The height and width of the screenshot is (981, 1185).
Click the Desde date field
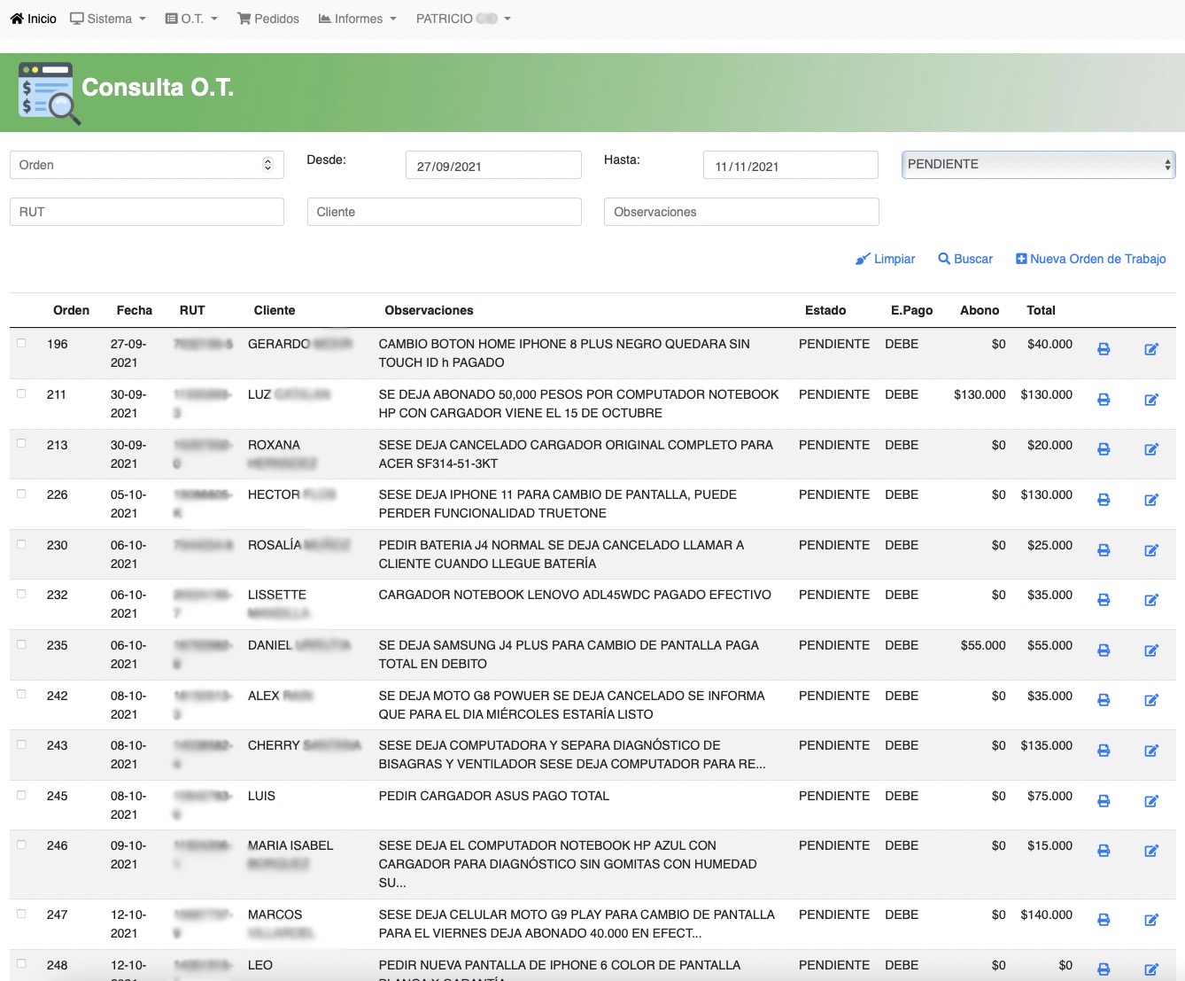tap(493, 166)
